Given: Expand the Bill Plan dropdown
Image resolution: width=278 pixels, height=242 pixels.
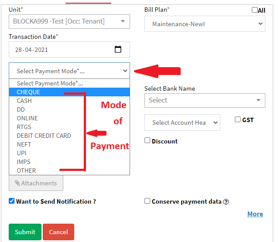Looking at the screenshot, I should (x=204, y=24).
